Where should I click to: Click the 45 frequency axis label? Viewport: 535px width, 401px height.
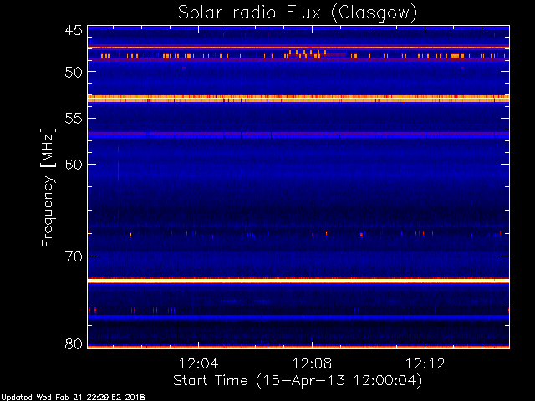click(x=74, y=30)
